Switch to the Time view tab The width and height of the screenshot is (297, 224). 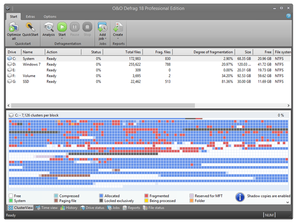(x=47, y=208)
